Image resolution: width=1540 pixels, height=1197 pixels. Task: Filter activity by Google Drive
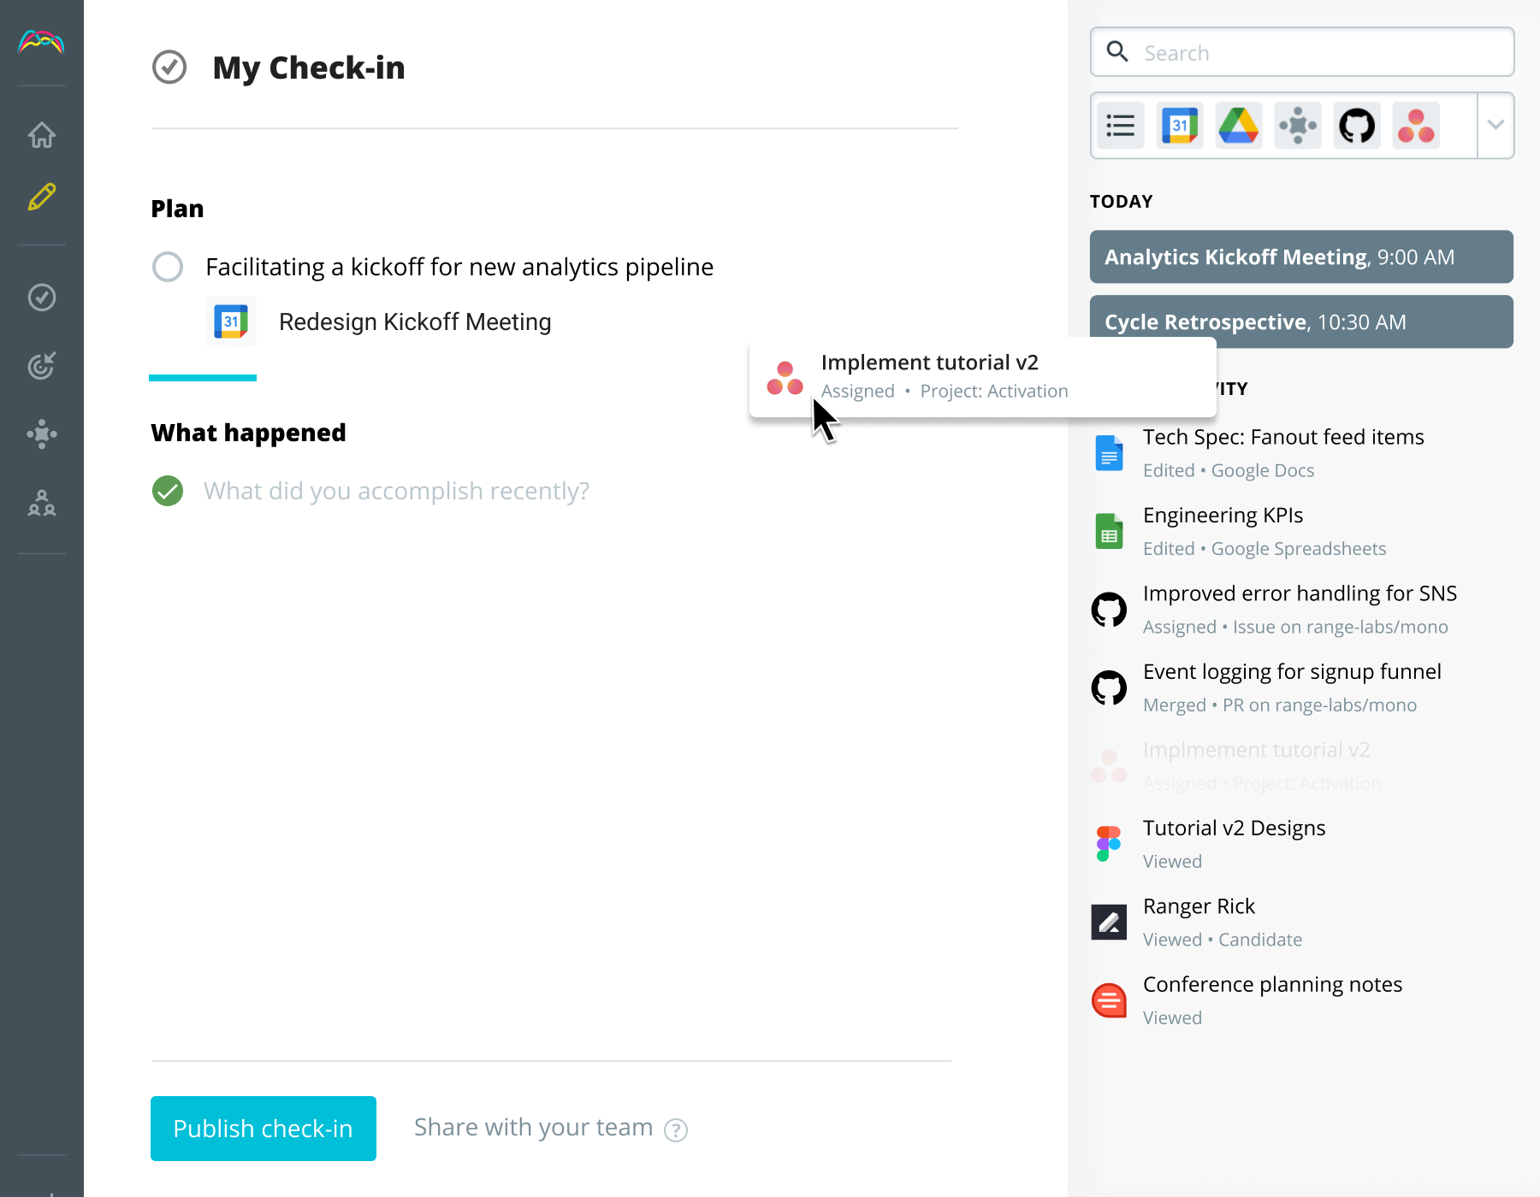click(x=1238, y=125)
